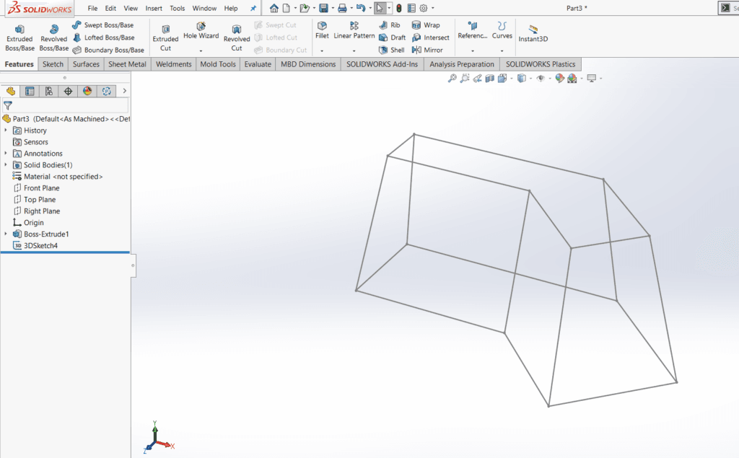
Task: Click the Mirror feature tool
Action: coord(427,50)
